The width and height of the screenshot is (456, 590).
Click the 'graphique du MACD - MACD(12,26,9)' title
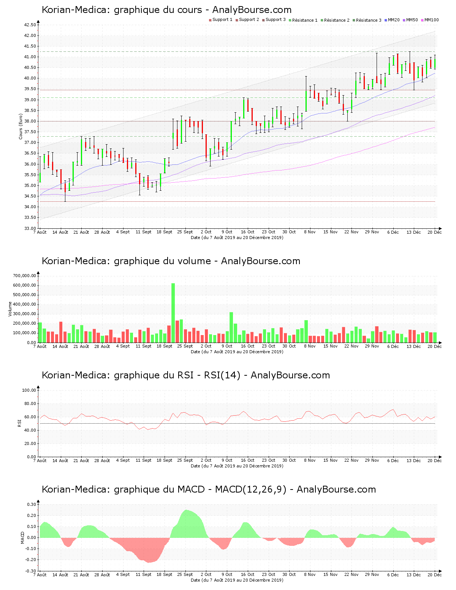pos(209,490)
